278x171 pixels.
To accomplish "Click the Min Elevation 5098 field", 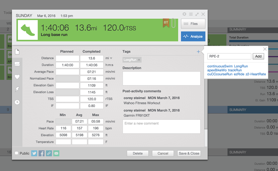I will click(63, 135).
